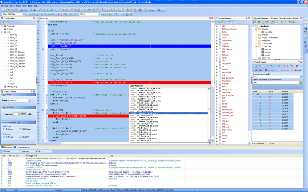Image resolution: width=308 pixels, height=192 pixels.
Task: Click the Find magnifier icon in the toolbar
Action: pyautogui.click(x=40, y=10)
